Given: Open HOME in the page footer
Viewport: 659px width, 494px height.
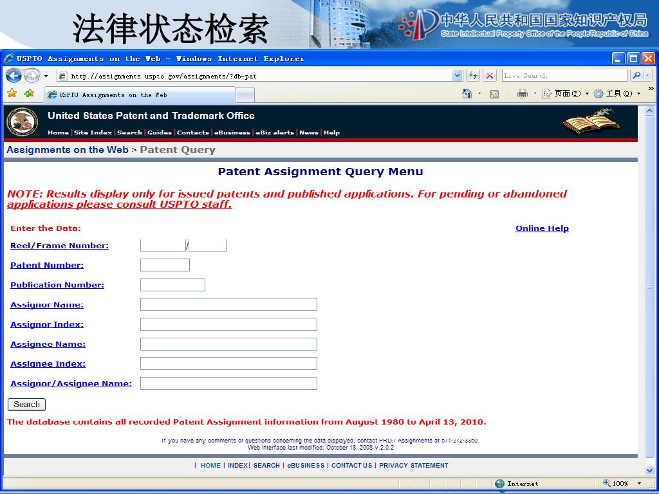Looking at the screenshot, I should coord(210,466).
